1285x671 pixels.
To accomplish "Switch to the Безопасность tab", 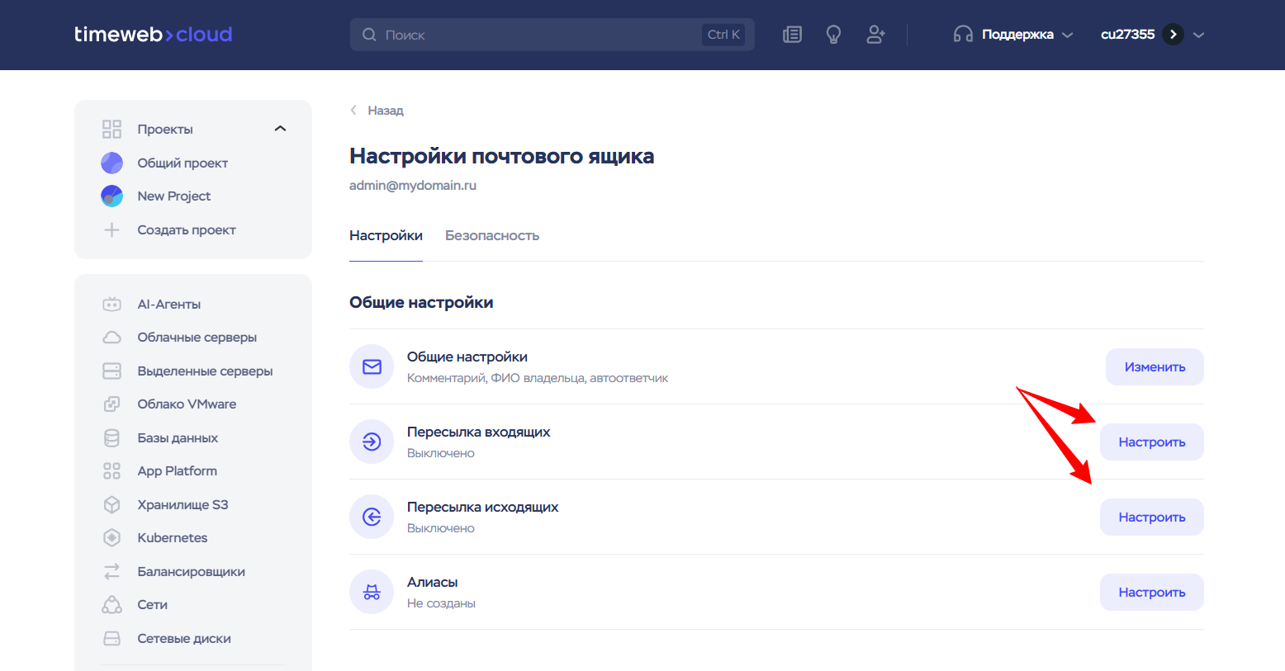I will point(491,236).
